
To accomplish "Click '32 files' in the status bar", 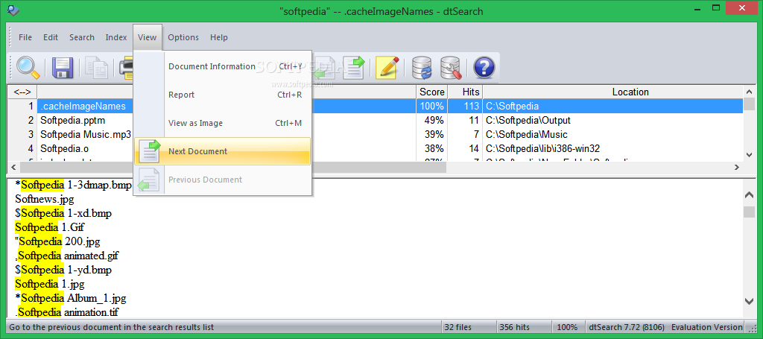I will click(458, 327).
